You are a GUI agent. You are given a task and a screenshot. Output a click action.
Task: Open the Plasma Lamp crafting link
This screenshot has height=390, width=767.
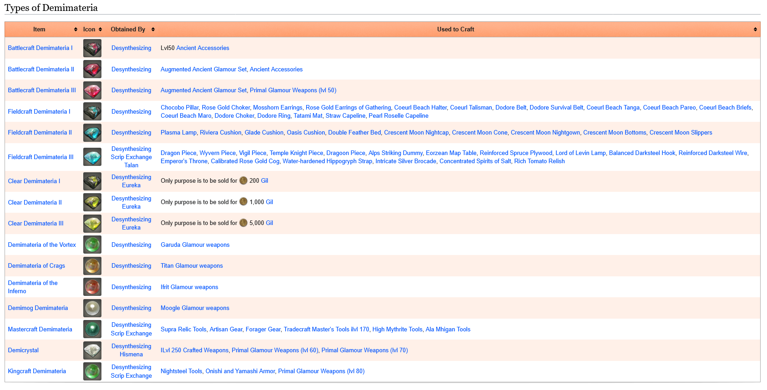tap(179, 133)
